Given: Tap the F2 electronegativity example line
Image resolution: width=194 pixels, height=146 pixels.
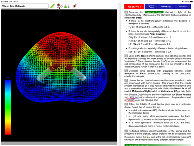Looking at the screenshot, I should click(149, 27).
